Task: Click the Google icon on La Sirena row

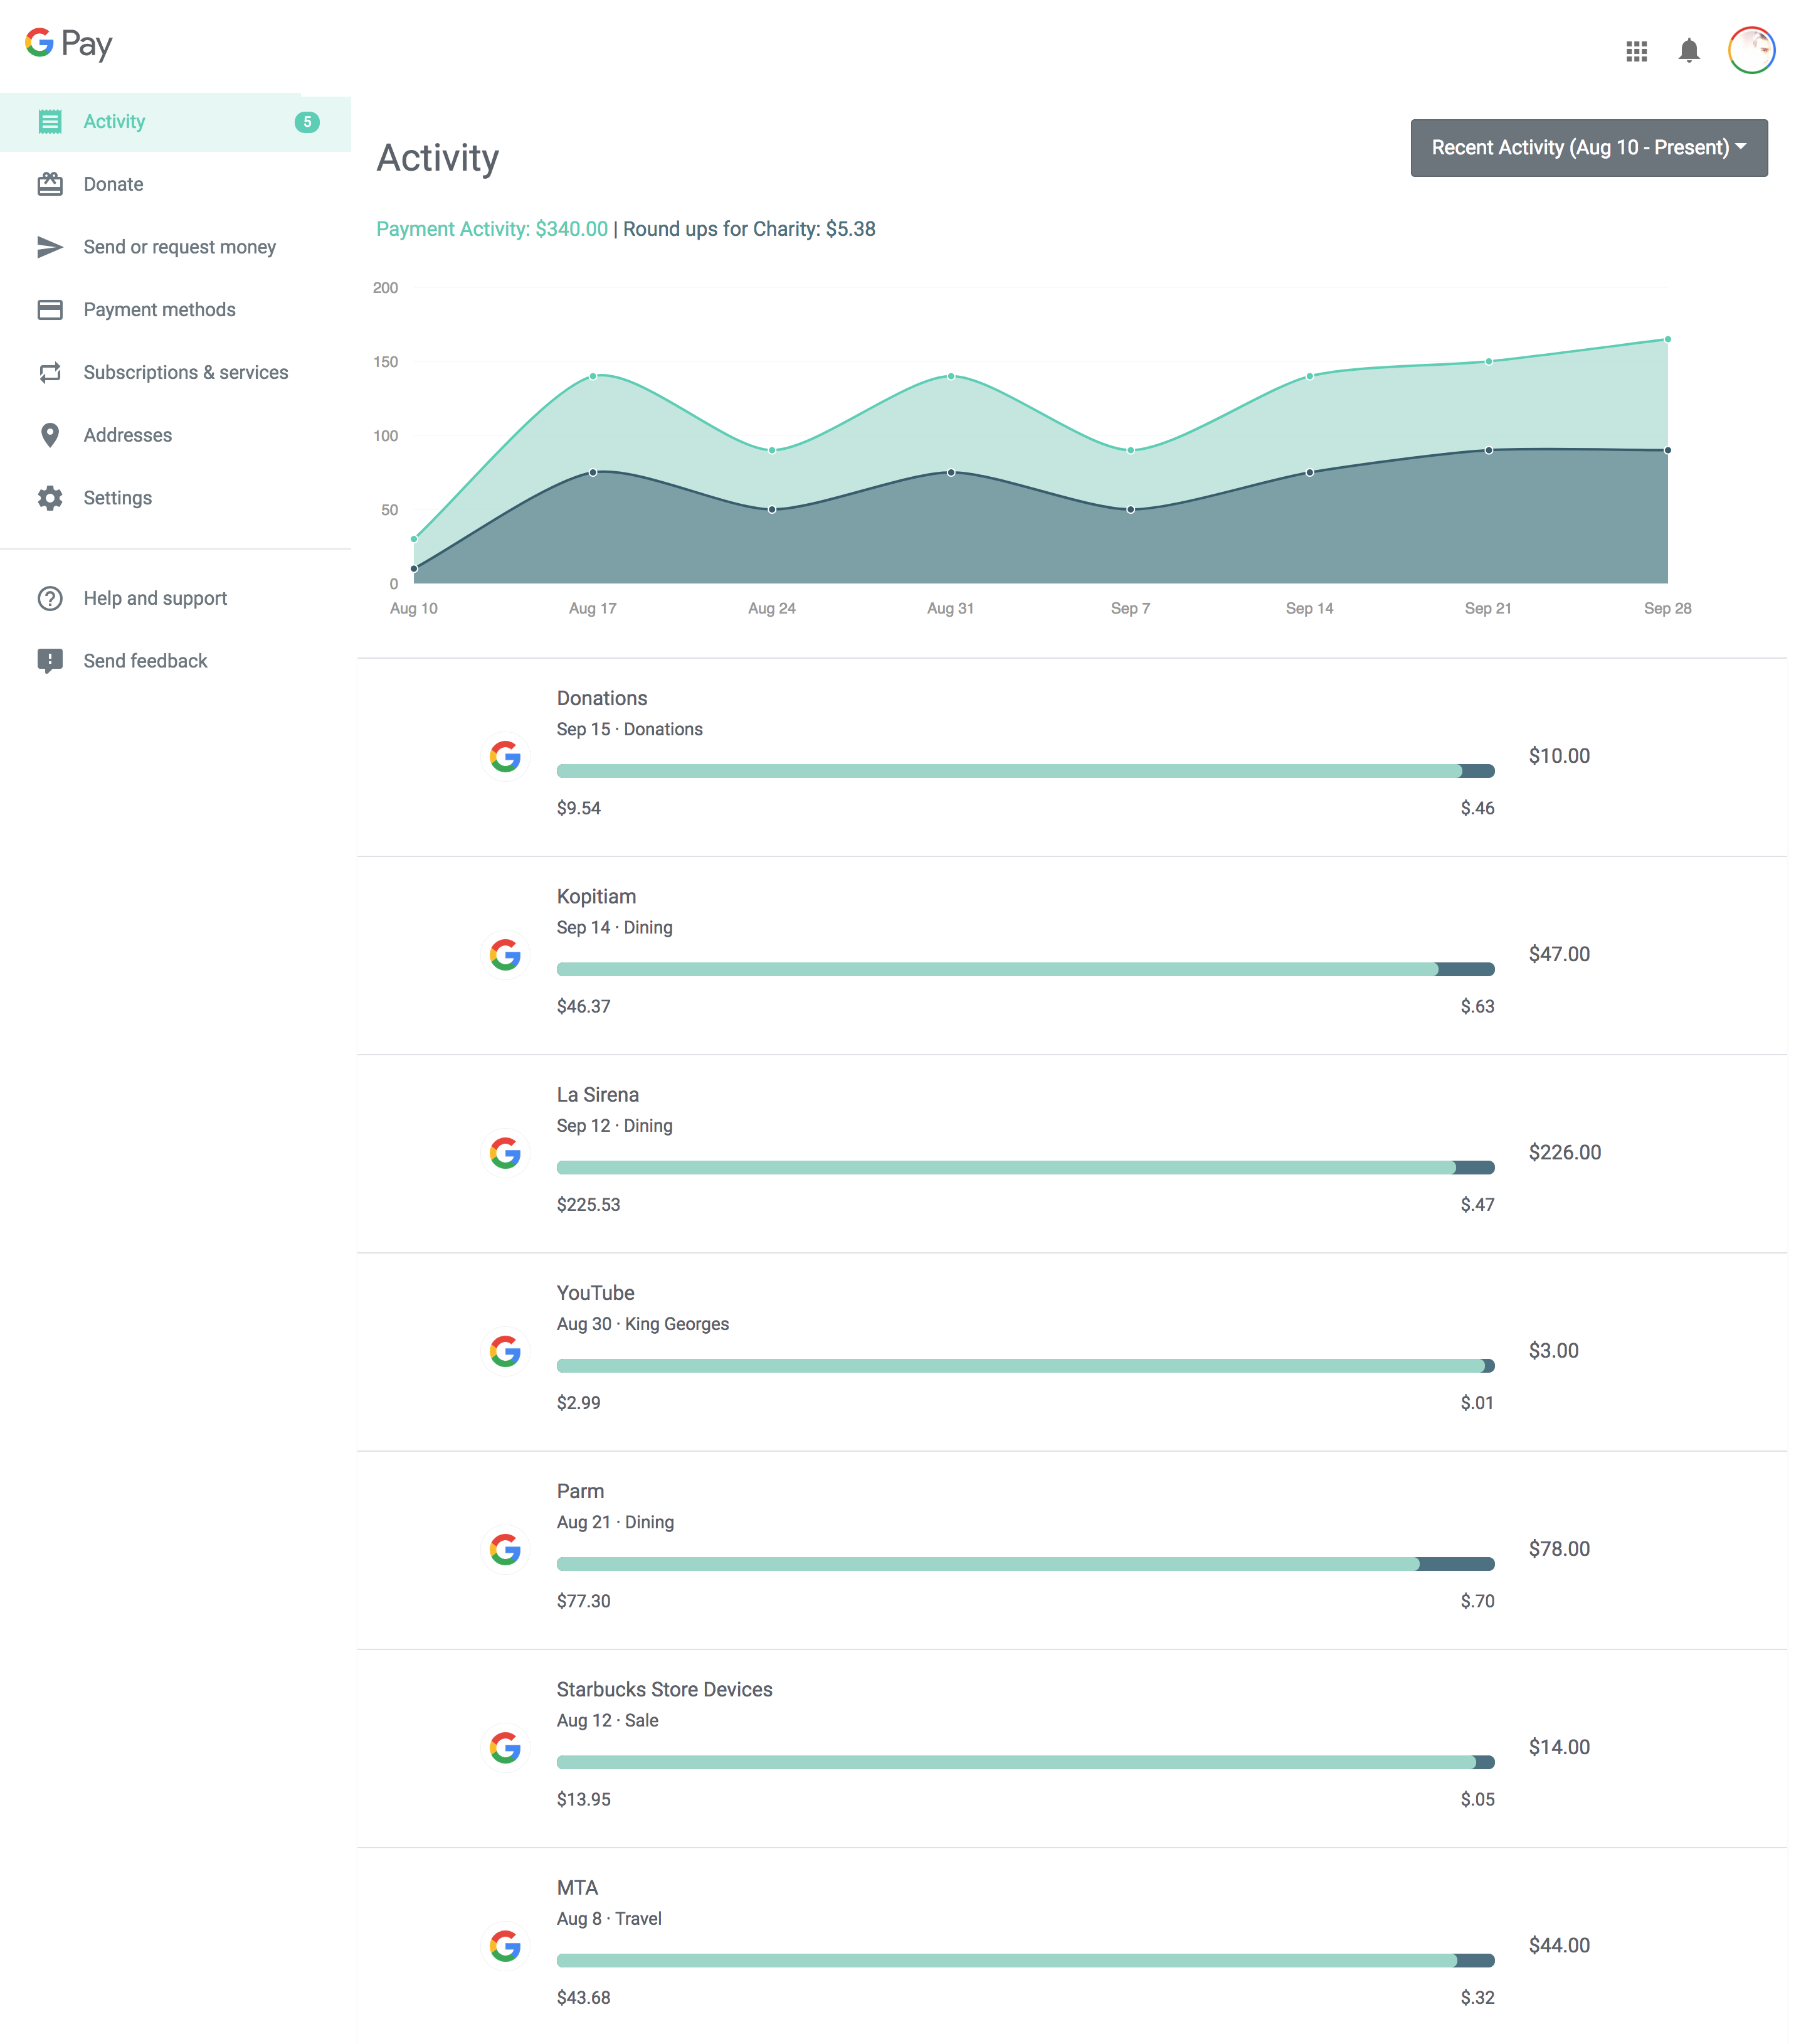Action: point(505,1152)
